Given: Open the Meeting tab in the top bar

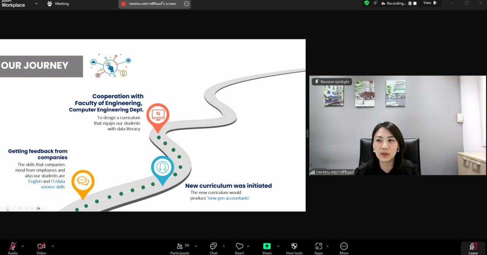Looking at the screenshot, I should pyautogui.click(x=58, y=4).
